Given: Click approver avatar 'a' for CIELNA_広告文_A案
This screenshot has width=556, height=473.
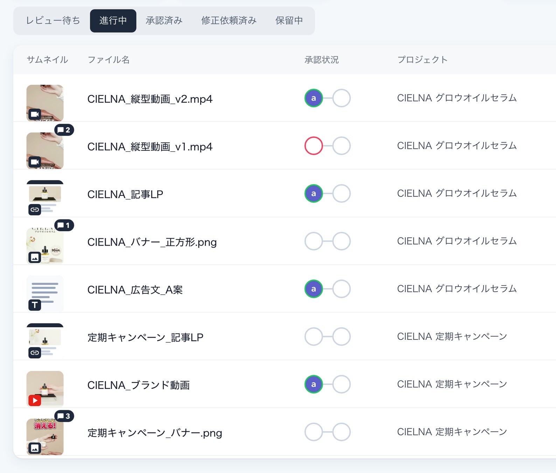Looking at the screenshot, I should point(313,289).
